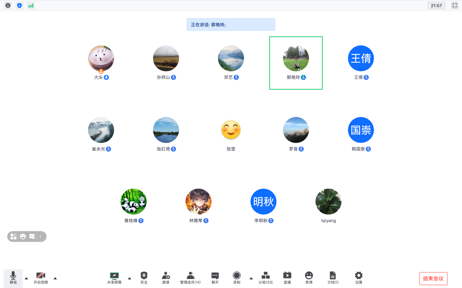Click the red 结束会议 button
The width and height of the screenshot is (462, 288).
click(433, 279)
